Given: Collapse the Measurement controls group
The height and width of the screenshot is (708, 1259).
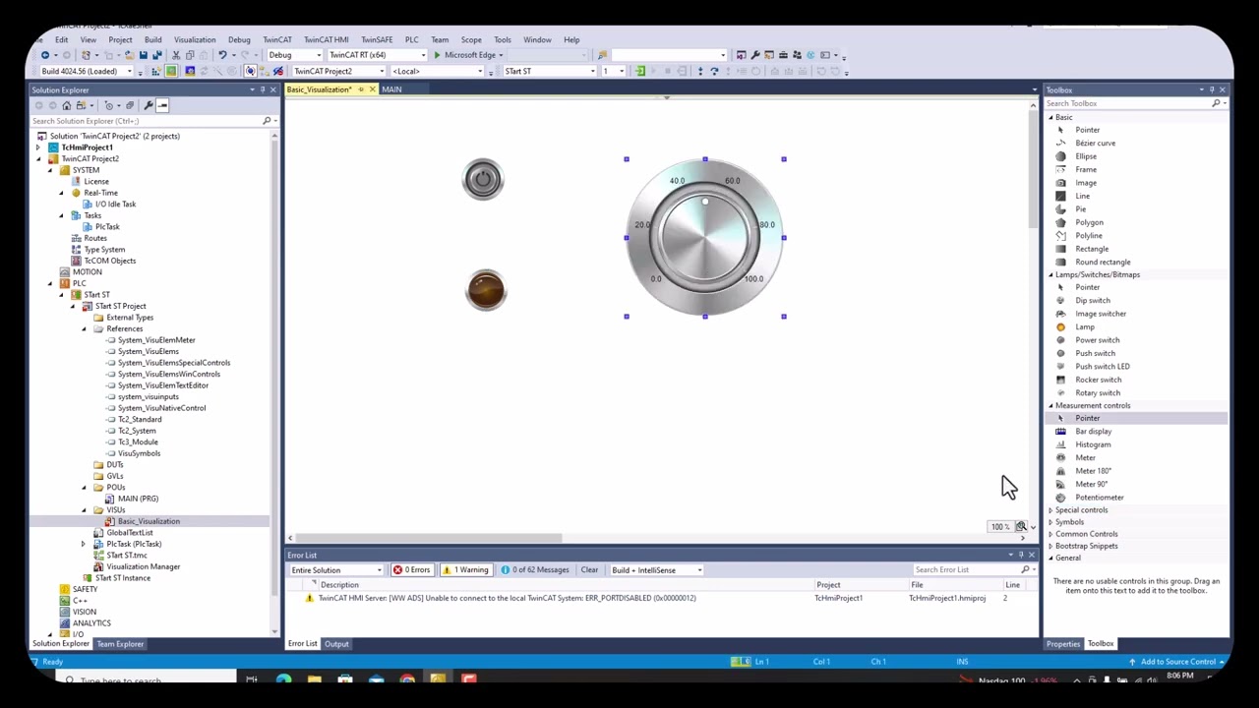Looking at the screenshot, I should pyautogui.click(x=1050, y=406).
